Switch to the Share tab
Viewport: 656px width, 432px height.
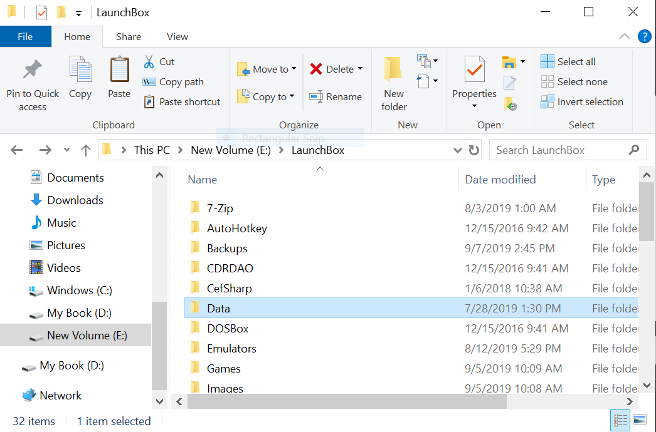(x=129, y=37)
